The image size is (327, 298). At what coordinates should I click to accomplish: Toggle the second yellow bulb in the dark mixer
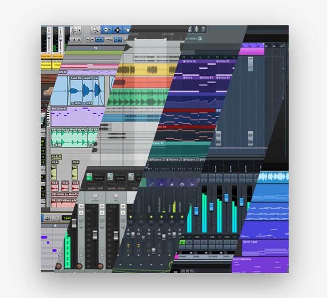tap(138, 246)
